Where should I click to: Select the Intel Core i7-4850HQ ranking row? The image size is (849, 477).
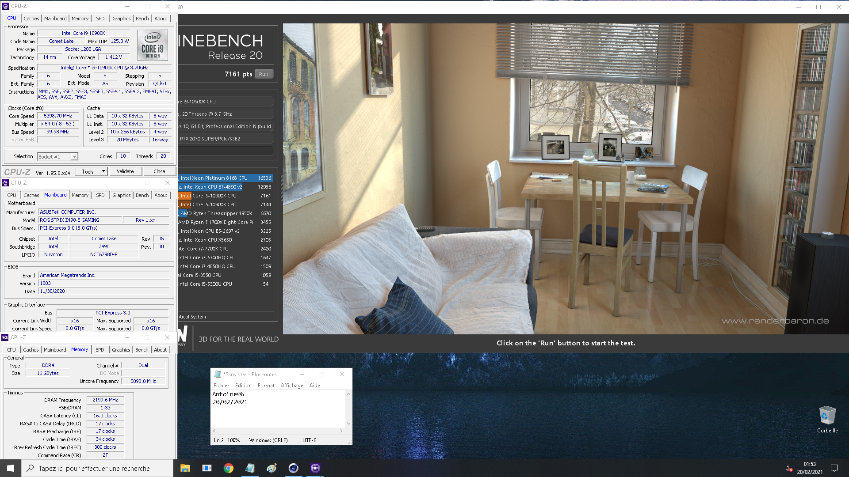point(226,266)
